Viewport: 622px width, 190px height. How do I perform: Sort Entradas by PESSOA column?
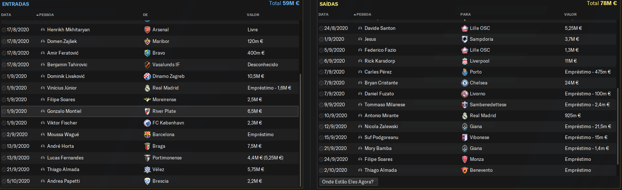[x=46, y=15]
